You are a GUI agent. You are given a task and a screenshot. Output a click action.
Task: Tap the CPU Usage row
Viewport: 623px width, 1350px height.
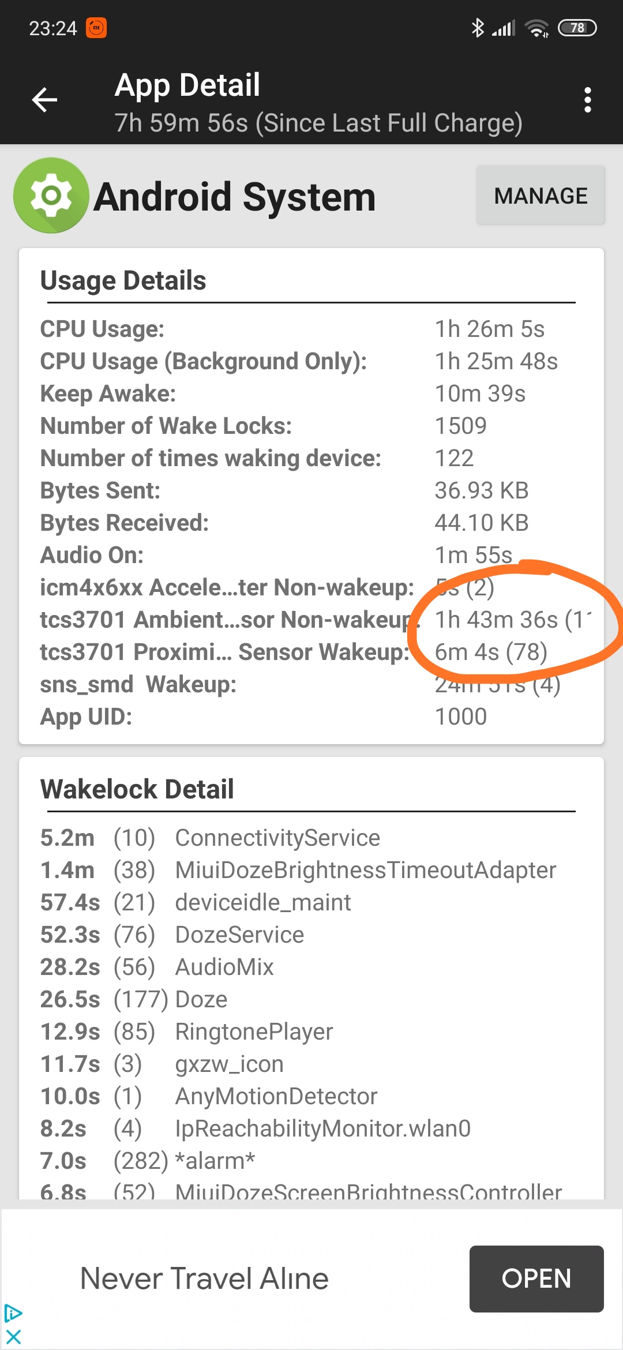coord(311,329)
